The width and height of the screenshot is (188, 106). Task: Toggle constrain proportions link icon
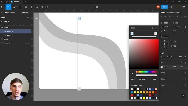coord(185,27)
